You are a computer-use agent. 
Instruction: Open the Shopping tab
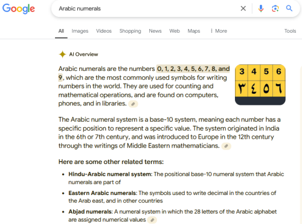130,31
